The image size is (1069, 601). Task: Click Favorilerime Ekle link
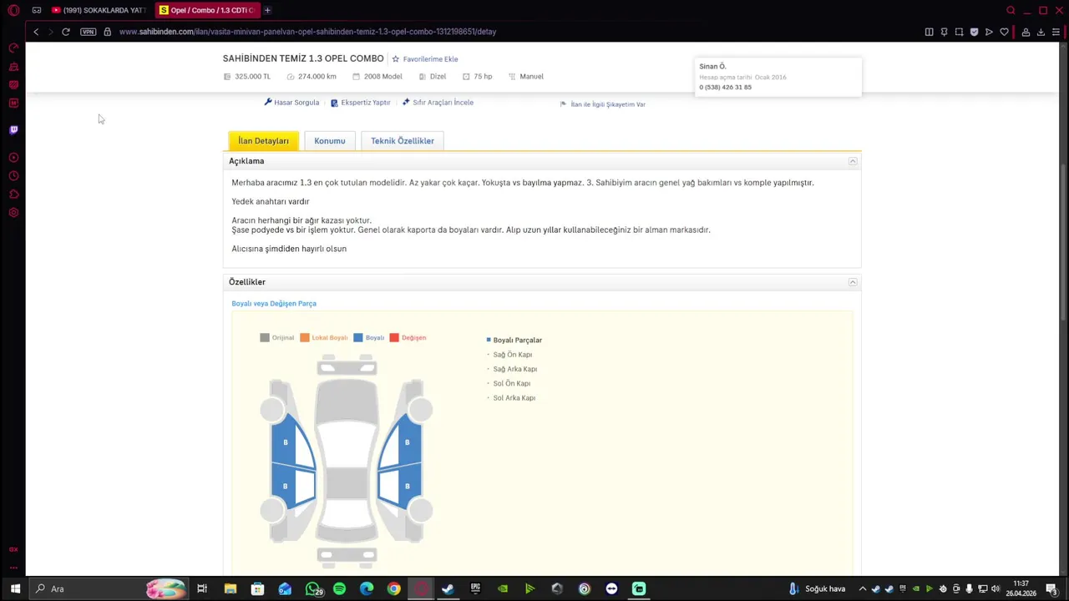(x=424, y=59)
